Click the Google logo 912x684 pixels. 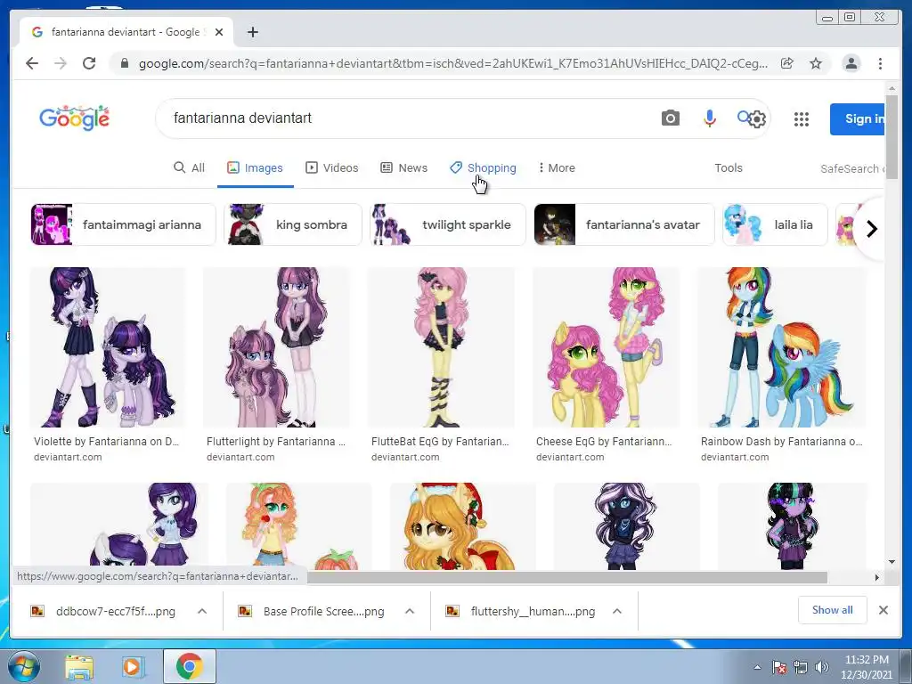(75, 118)
